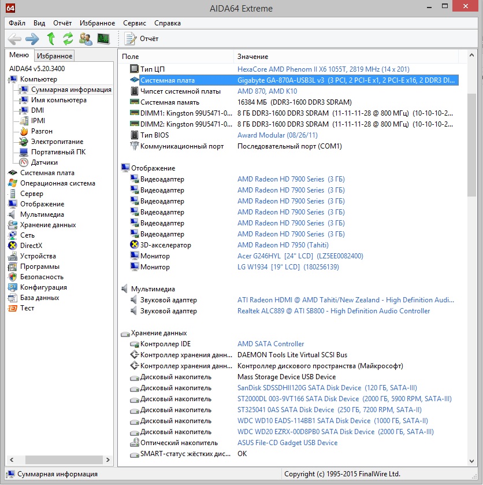483x485 pixels.
Task: Open the AMD 870, AMD K10 chipset link
Action: click(267, 91)
